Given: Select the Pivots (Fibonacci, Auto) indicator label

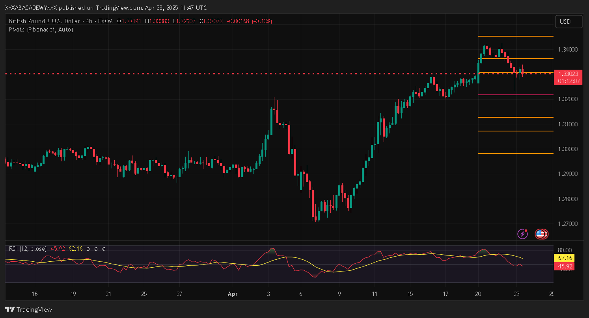Looking at the screenshot, I should coord(41,29).
